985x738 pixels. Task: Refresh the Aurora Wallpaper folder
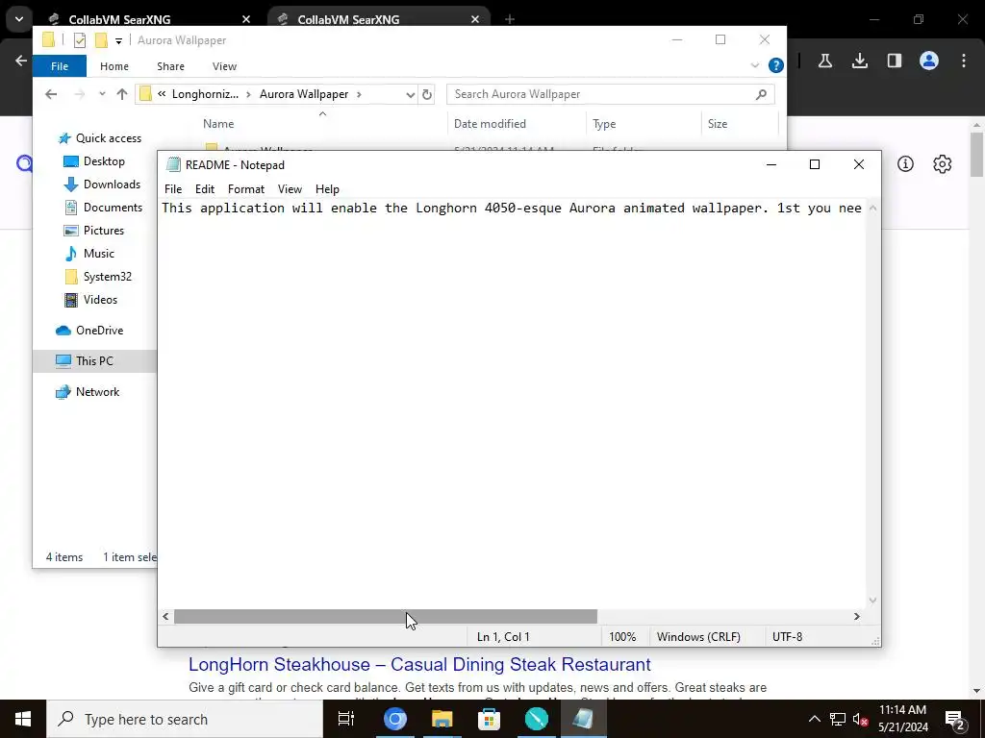[x=427, y=95]
